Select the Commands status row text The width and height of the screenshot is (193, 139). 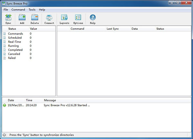[15, 34]
